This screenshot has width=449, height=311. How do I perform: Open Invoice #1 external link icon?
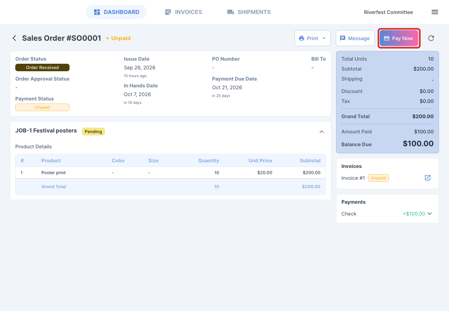(x=427, y=178)
